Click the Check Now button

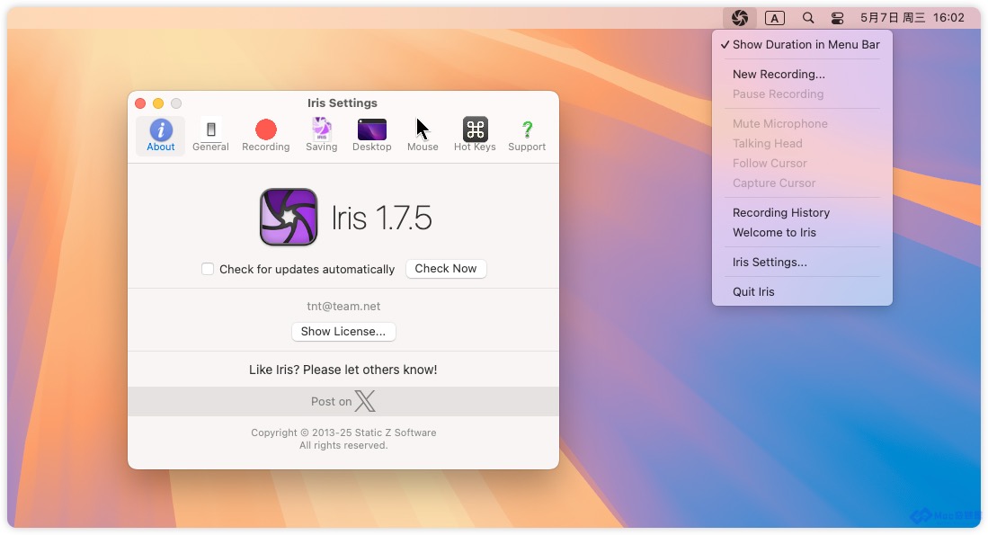pos(446,269)
